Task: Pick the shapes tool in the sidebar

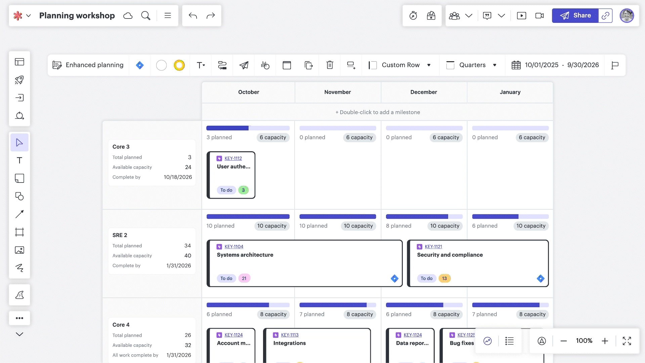Action: click(19, 197)
